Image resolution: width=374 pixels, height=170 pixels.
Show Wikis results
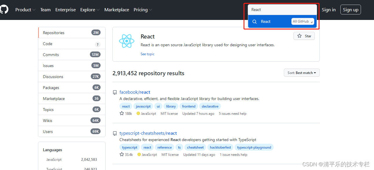click(x=72, y=121)
